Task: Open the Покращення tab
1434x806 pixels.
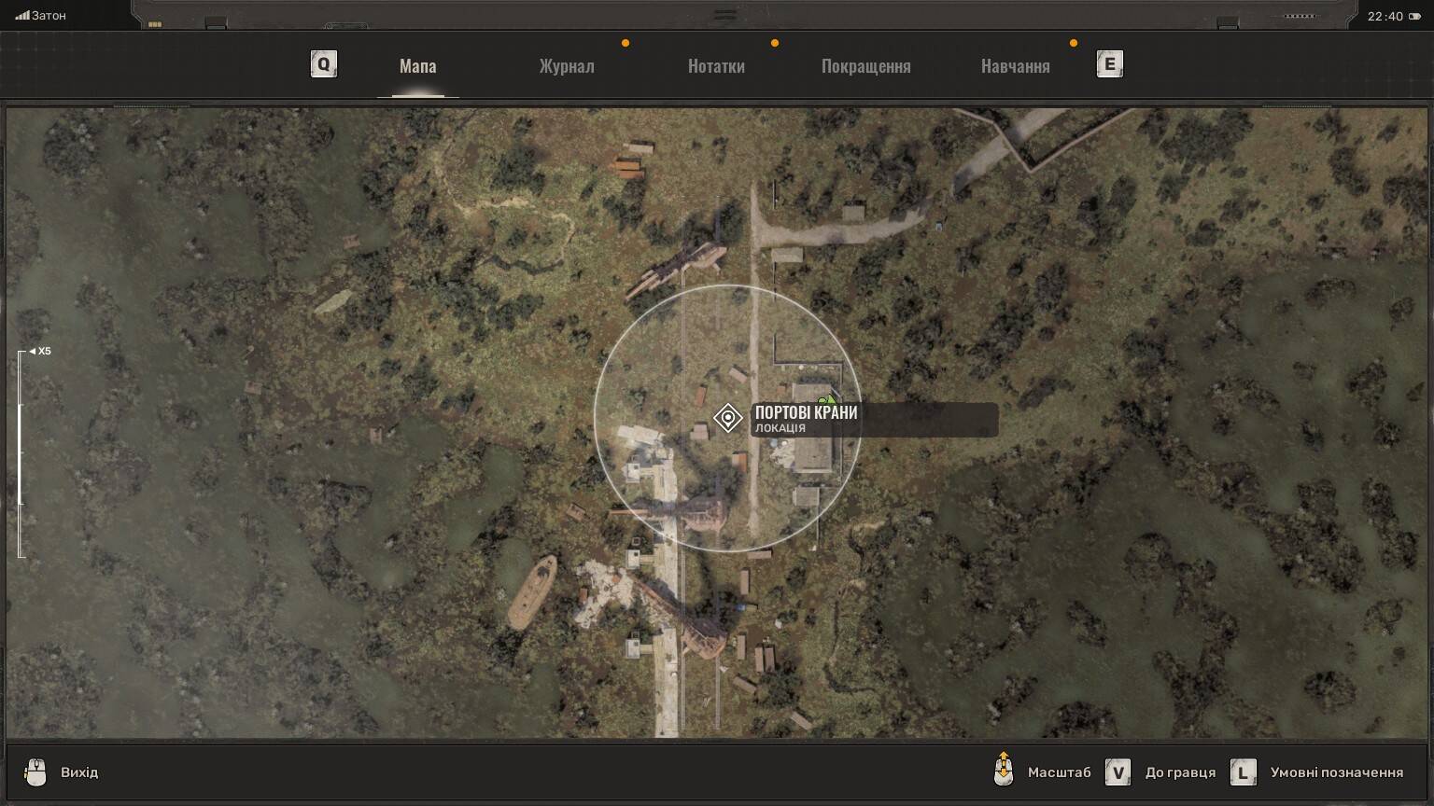Action: (x=865, y=66)
